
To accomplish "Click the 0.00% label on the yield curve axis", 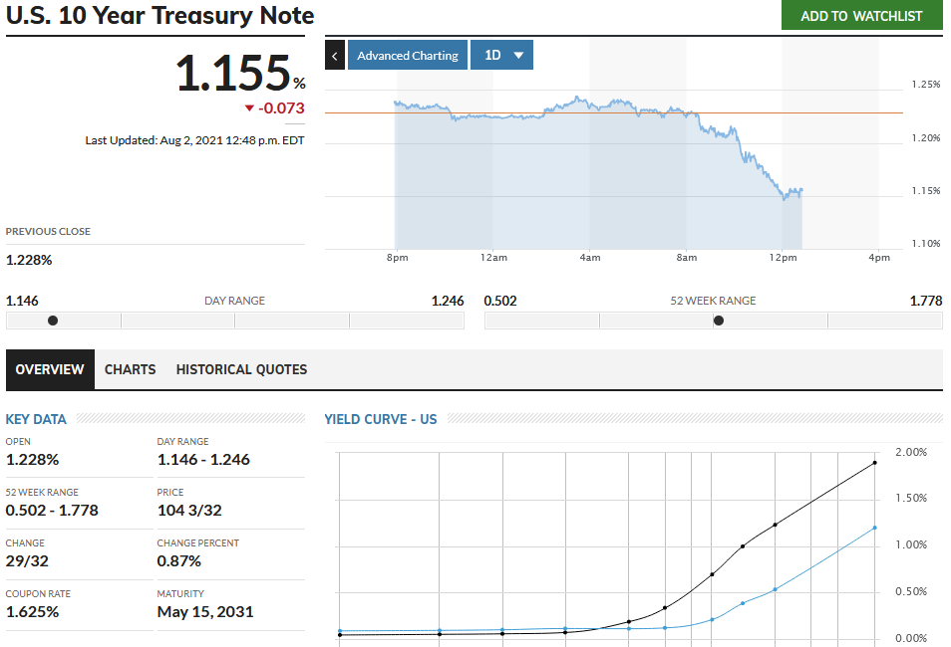I will point(911,638).
